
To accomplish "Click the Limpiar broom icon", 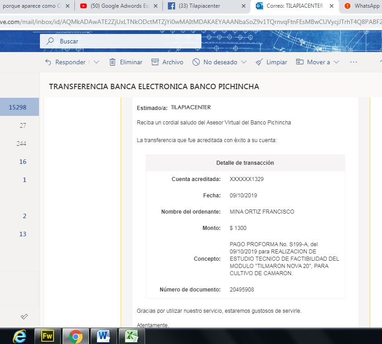I will (x=259, y=62).
